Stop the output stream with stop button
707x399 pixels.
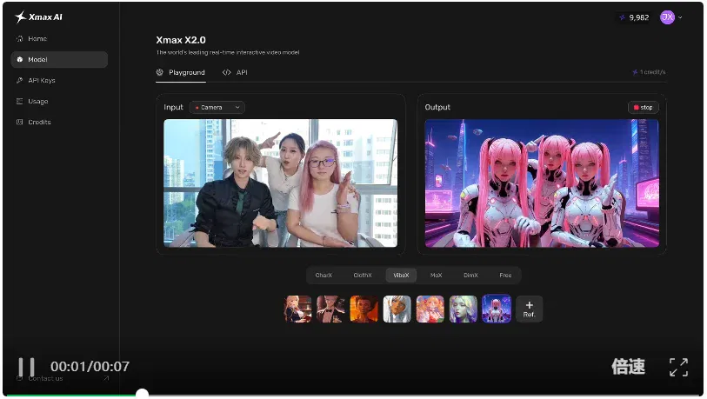click(x=644, y=108)
